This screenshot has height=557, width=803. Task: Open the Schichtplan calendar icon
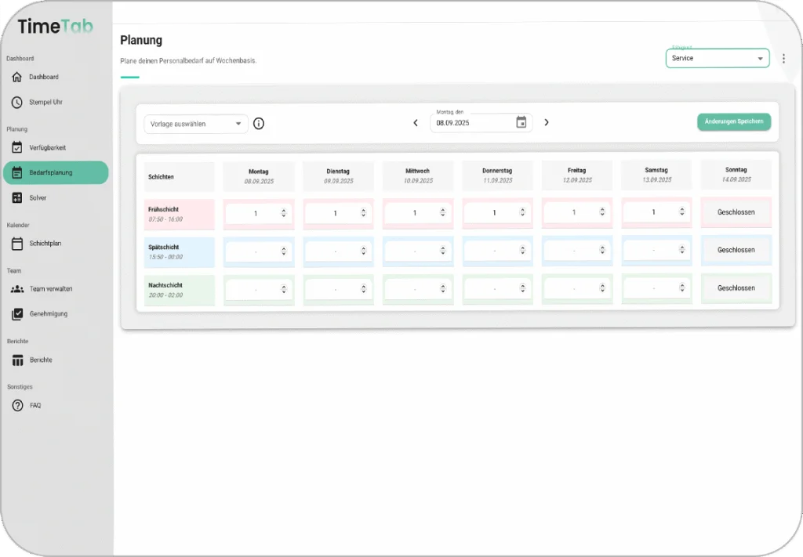(17, 244)
